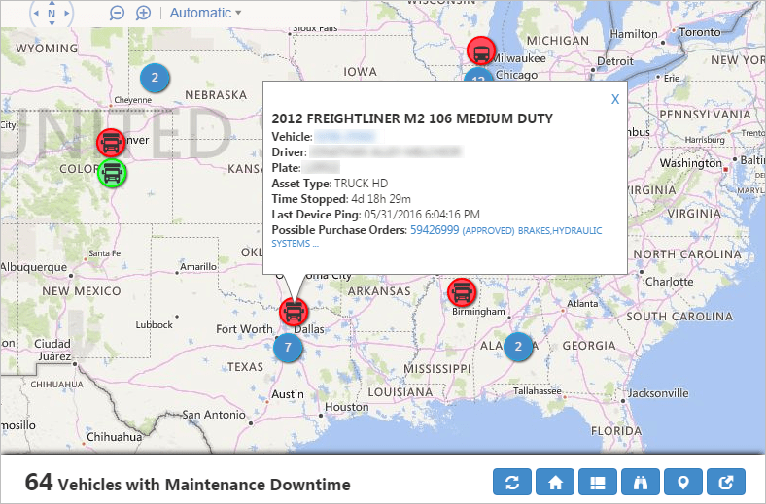Click the Detroit city label
Image resolution: width=766 pixels, height=504 pixels.
(615, 61)
